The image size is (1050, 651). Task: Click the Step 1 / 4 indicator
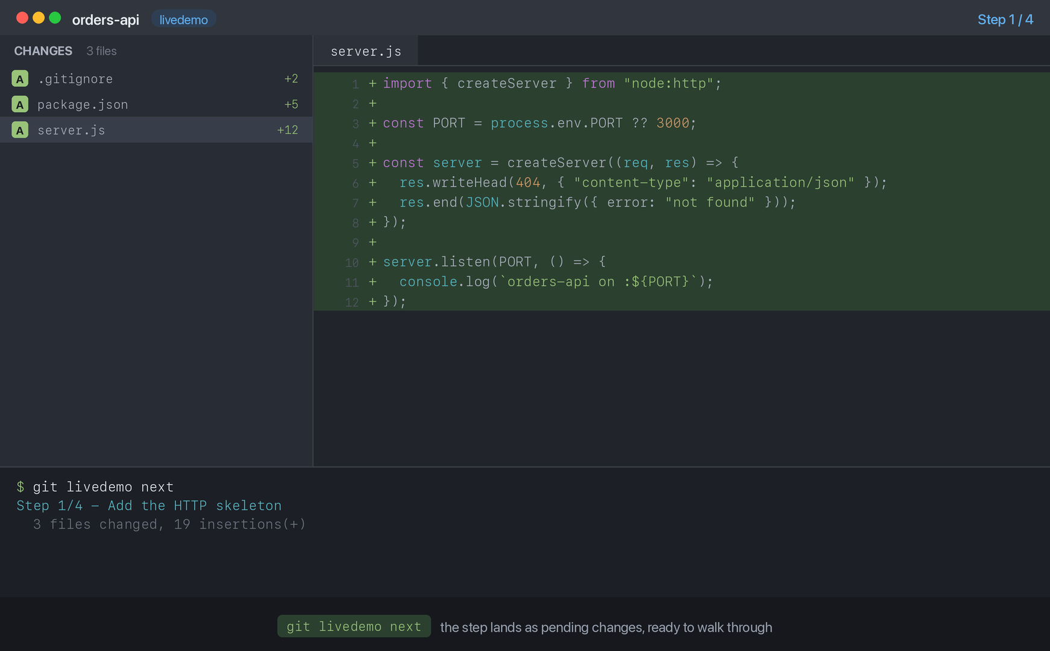point(1005,19)
